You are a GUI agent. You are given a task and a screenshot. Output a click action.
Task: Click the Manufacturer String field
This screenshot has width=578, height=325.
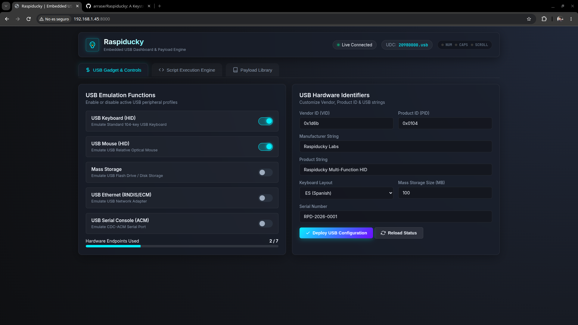396,147
